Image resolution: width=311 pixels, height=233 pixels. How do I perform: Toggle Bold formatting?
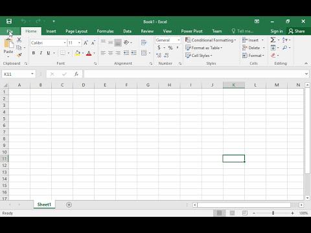[34, 53]
